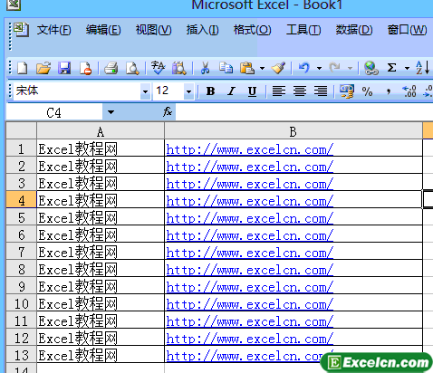Open the 文件(F) menu
This screenshot has width=433, height=373.
click(54, 30)
